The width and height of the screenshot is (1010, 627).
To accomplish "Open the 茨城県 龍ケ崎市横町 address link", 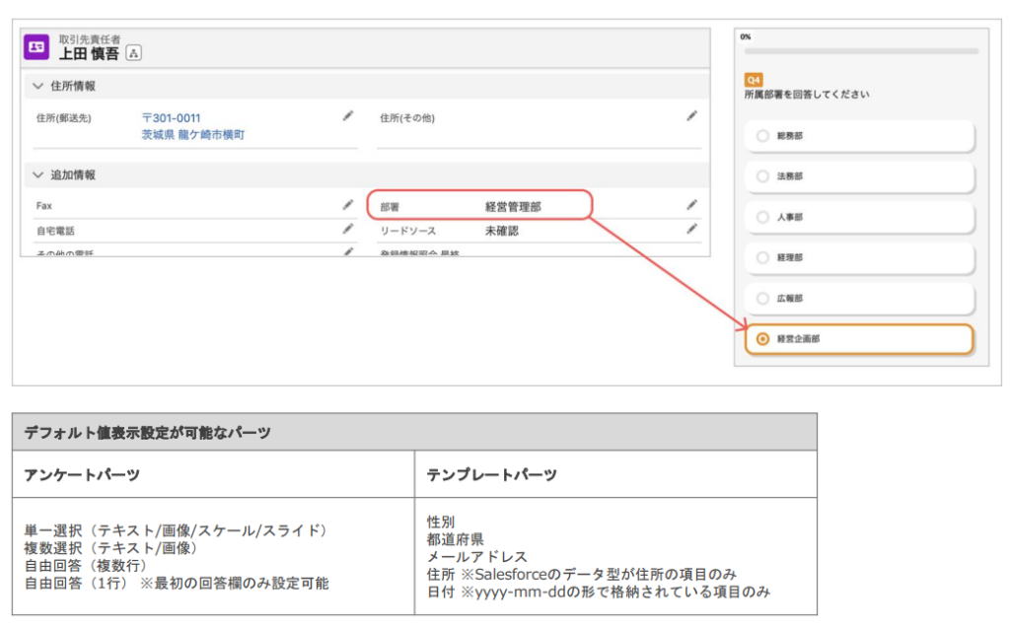I will pyautogui.click(x=193, y=134).
